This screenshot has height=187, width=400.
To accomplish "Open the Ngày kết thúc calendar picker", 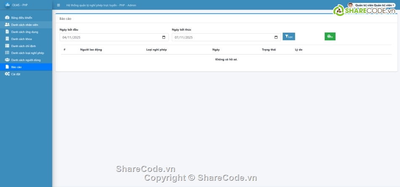I will tap(276, 37).
